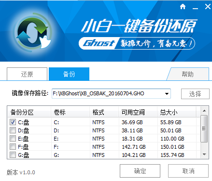Click the partition list scroll up arrow
212x181 pixels.
[x=204, y=111]
